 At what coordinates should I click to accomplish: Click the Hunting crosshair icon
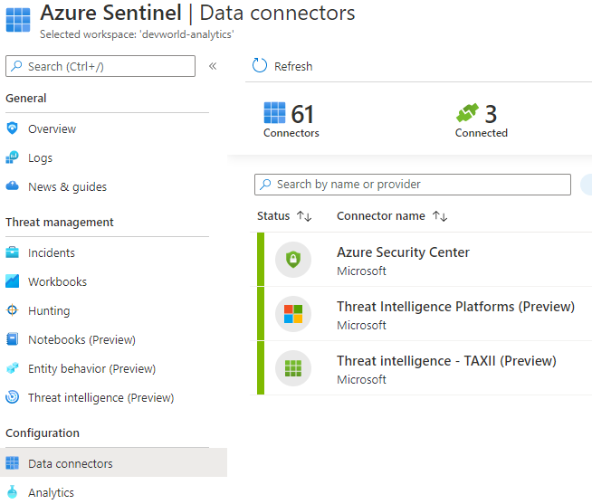pos(12,310)
